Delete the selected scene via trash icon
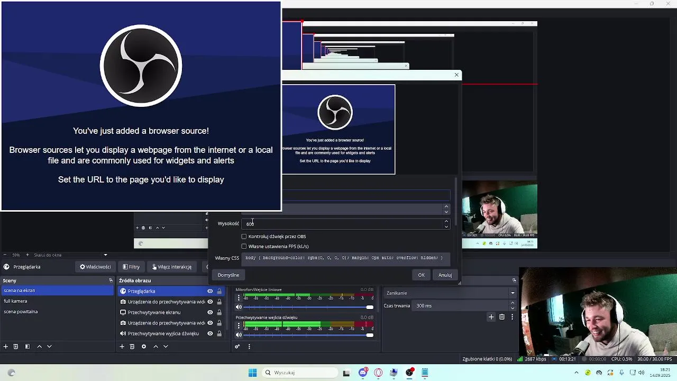The width and height of the screenshot is (677, 381). (x=16, y=347)
